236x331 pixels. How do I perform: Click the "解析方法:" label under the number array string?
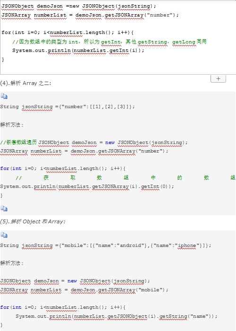click(12, 125)
